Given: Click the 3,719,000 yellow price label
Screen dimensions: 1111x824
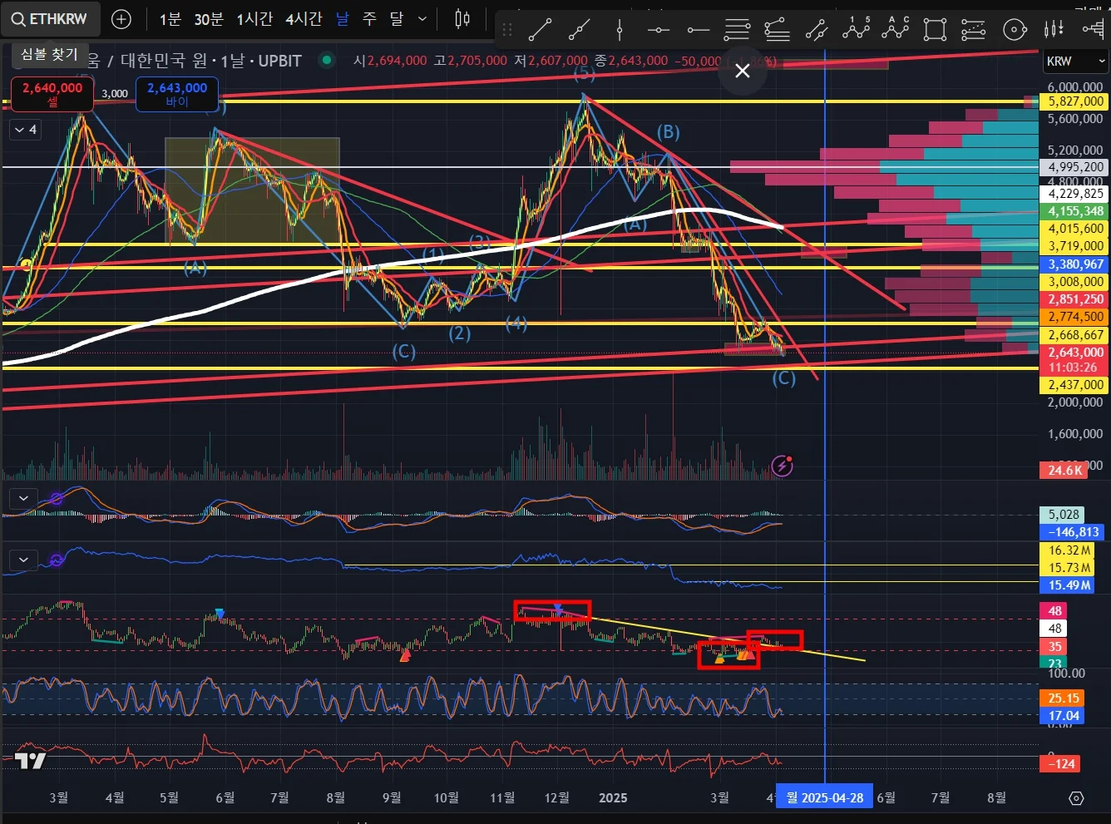Looking at the screenshot, I should tap(1075, 246).
